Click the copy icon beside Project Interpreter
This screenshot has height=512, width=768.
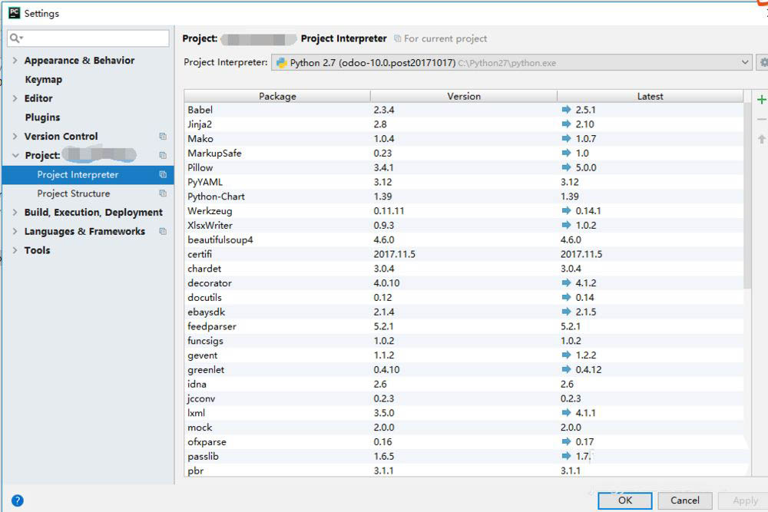(163, 174)
